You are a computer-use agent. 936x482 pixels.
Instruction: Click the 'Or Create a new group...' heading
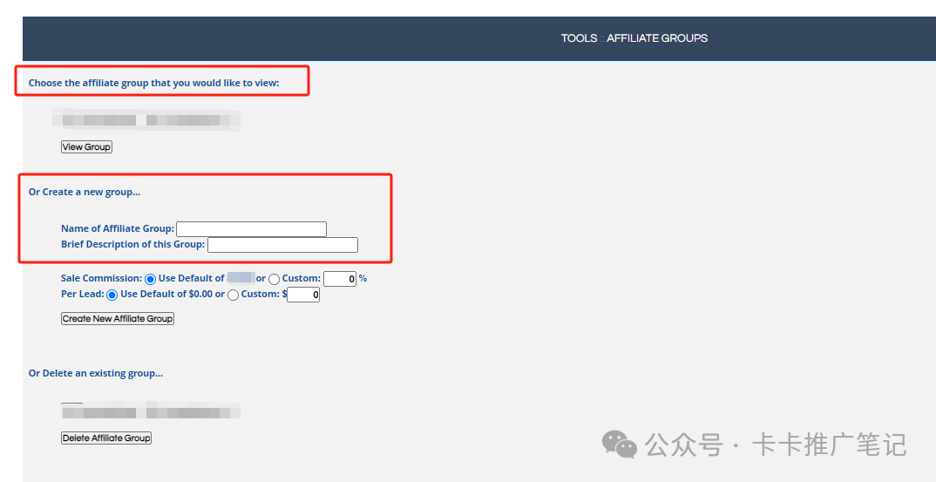tap(84, 192)
